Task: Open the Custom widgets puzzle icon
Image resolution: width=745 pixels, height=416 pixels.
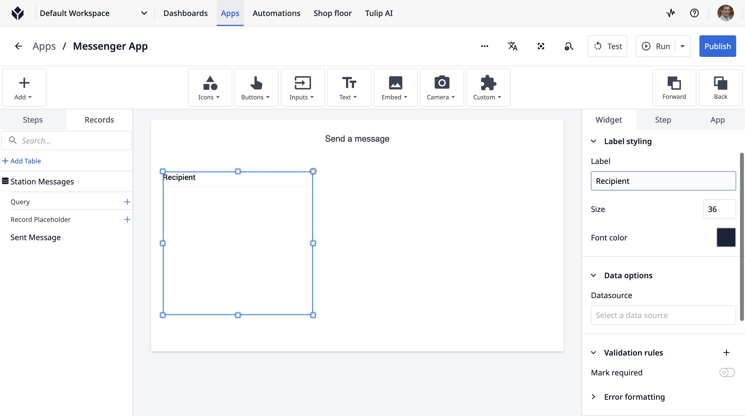Action: click(x=488, y=87)
